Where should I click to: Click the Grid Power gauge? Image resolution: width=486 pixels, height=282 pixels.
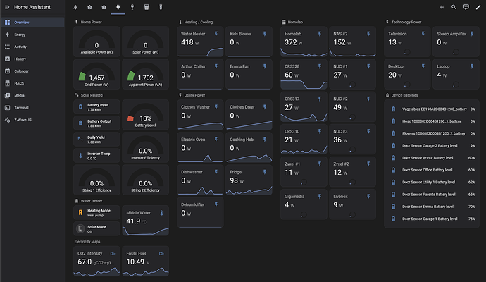(x=96, y=75)
